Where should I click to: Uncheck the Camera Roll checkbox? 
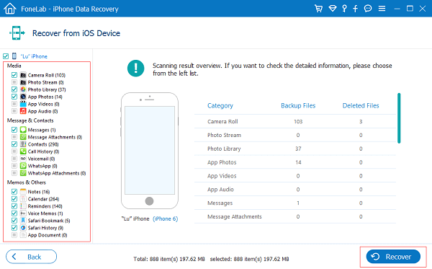[14, 75]
